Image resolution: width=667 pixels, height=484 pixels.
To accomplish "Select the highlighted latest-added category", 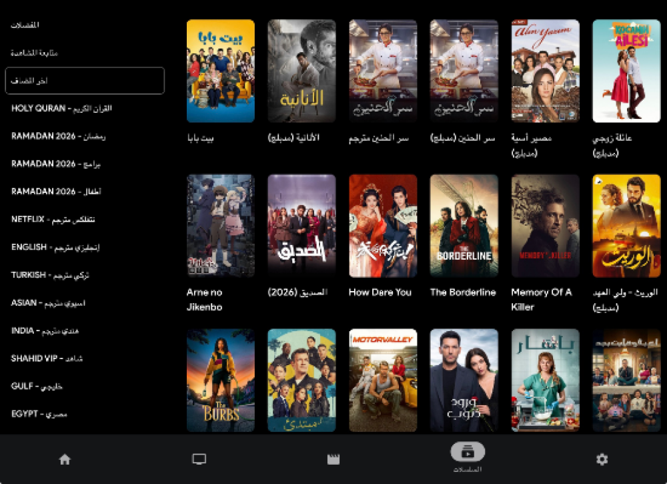I will tap(84, 81).
